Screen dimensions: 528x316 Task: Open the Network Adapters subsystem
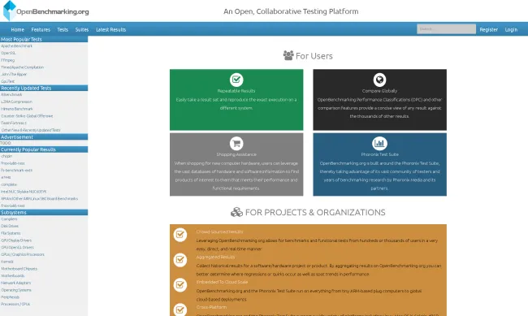pos(15,283)
